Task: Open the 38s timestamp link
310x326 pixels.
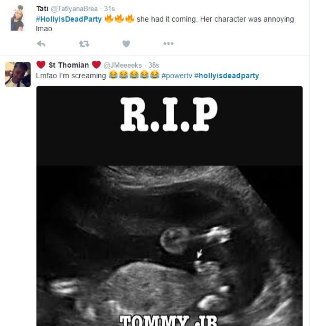Action: (154, 66)
